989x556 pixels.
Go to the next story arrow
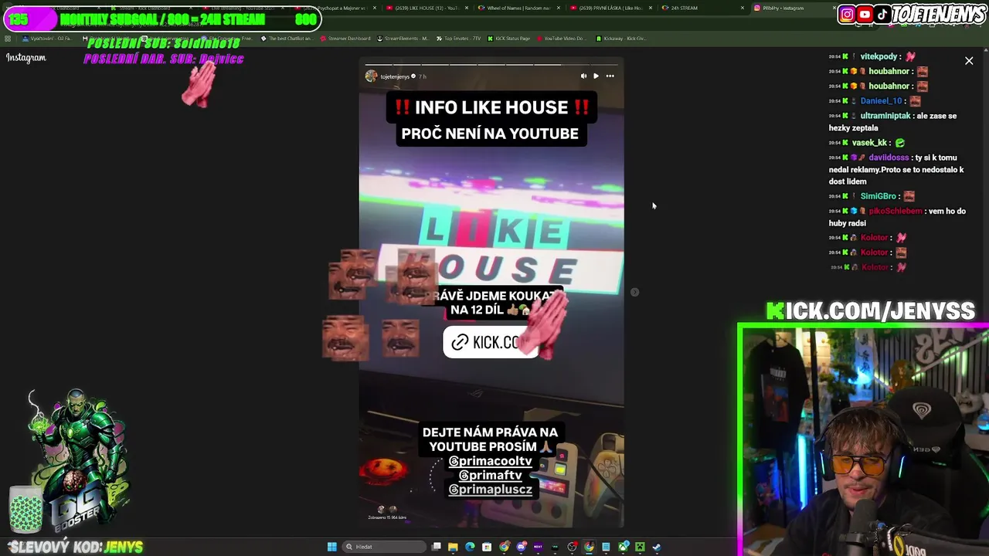635,292
